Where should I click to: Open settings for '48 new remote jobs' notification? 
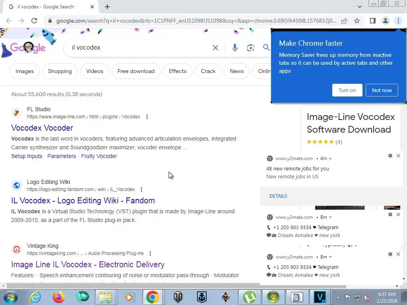[390, 156]
